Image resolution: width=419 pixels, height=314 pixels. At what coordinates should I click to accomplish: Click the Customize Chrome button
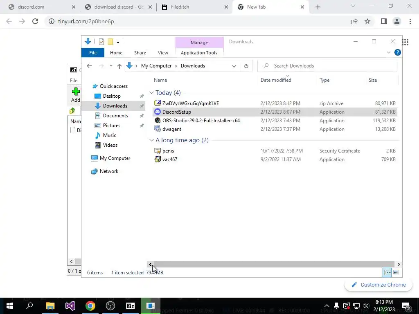(378, 285)
